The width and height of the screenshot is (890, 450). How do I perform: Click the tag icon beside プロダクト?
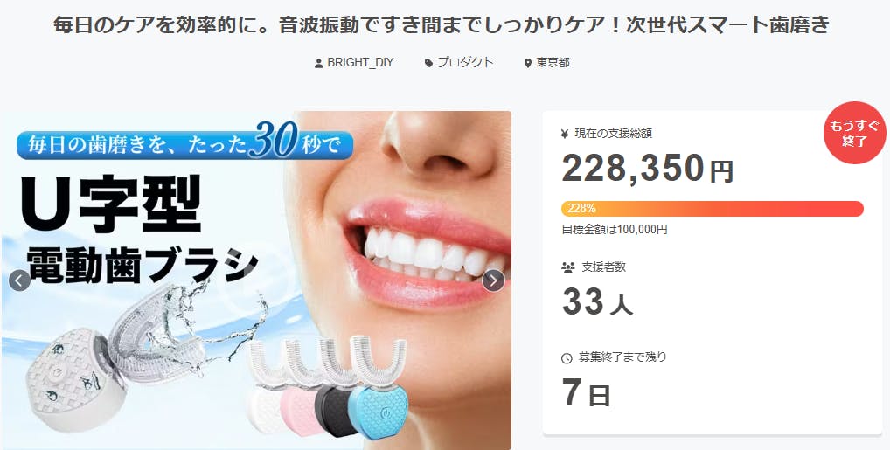pyautogui.click(x=428, y=63)
